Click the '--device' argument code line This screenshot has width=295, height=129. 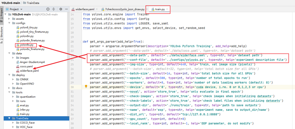(x=178, y=87)
